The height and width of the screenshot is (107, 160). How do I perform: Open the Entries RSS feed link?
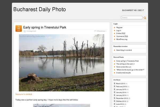coord(121,33)
